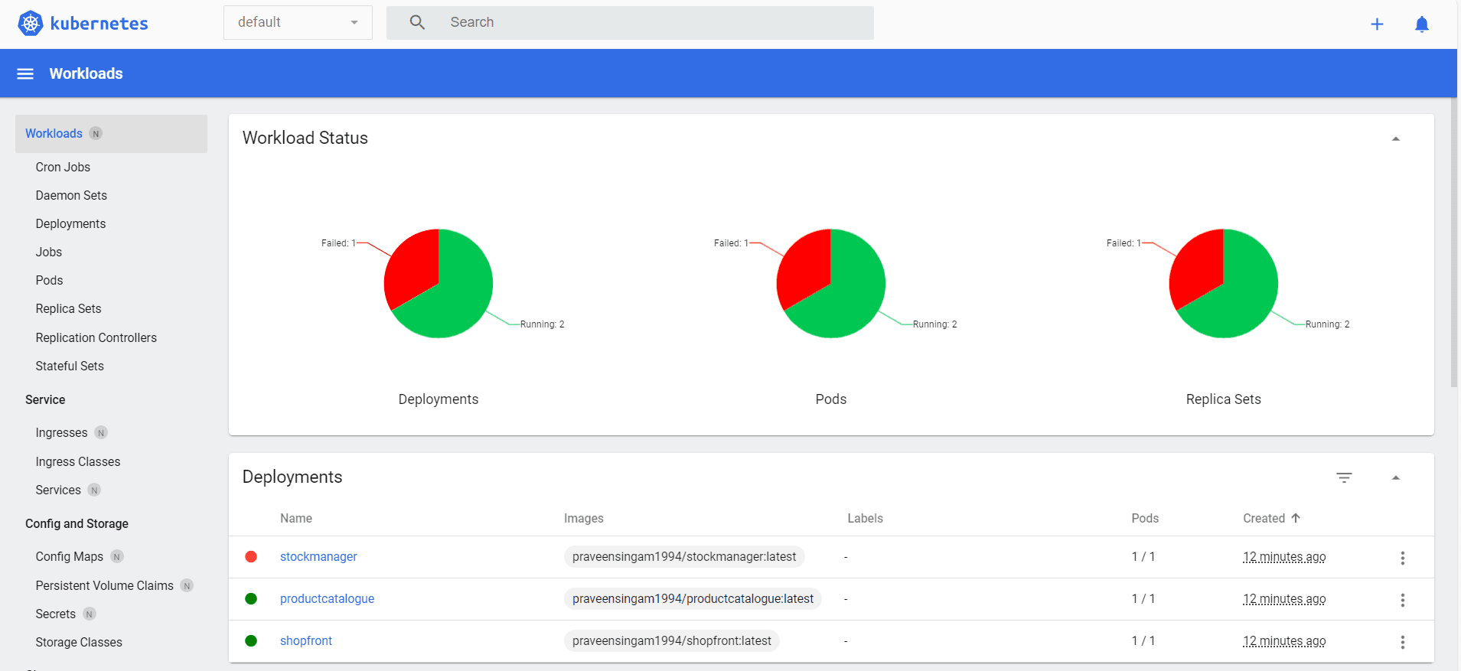Click the plus create resource icon
Image resolution: width=1461 pixels, height=671 pixels.
click(1377, 24)
